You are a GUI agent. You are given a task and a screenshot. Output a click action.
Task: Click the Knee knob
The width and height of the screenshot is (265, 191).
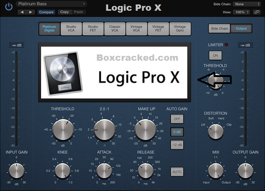click(x=63, y=171)
